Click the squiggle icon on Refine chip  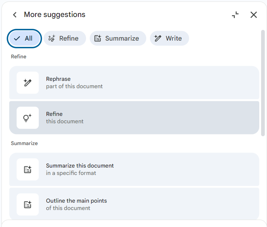[x=52, y=38]
